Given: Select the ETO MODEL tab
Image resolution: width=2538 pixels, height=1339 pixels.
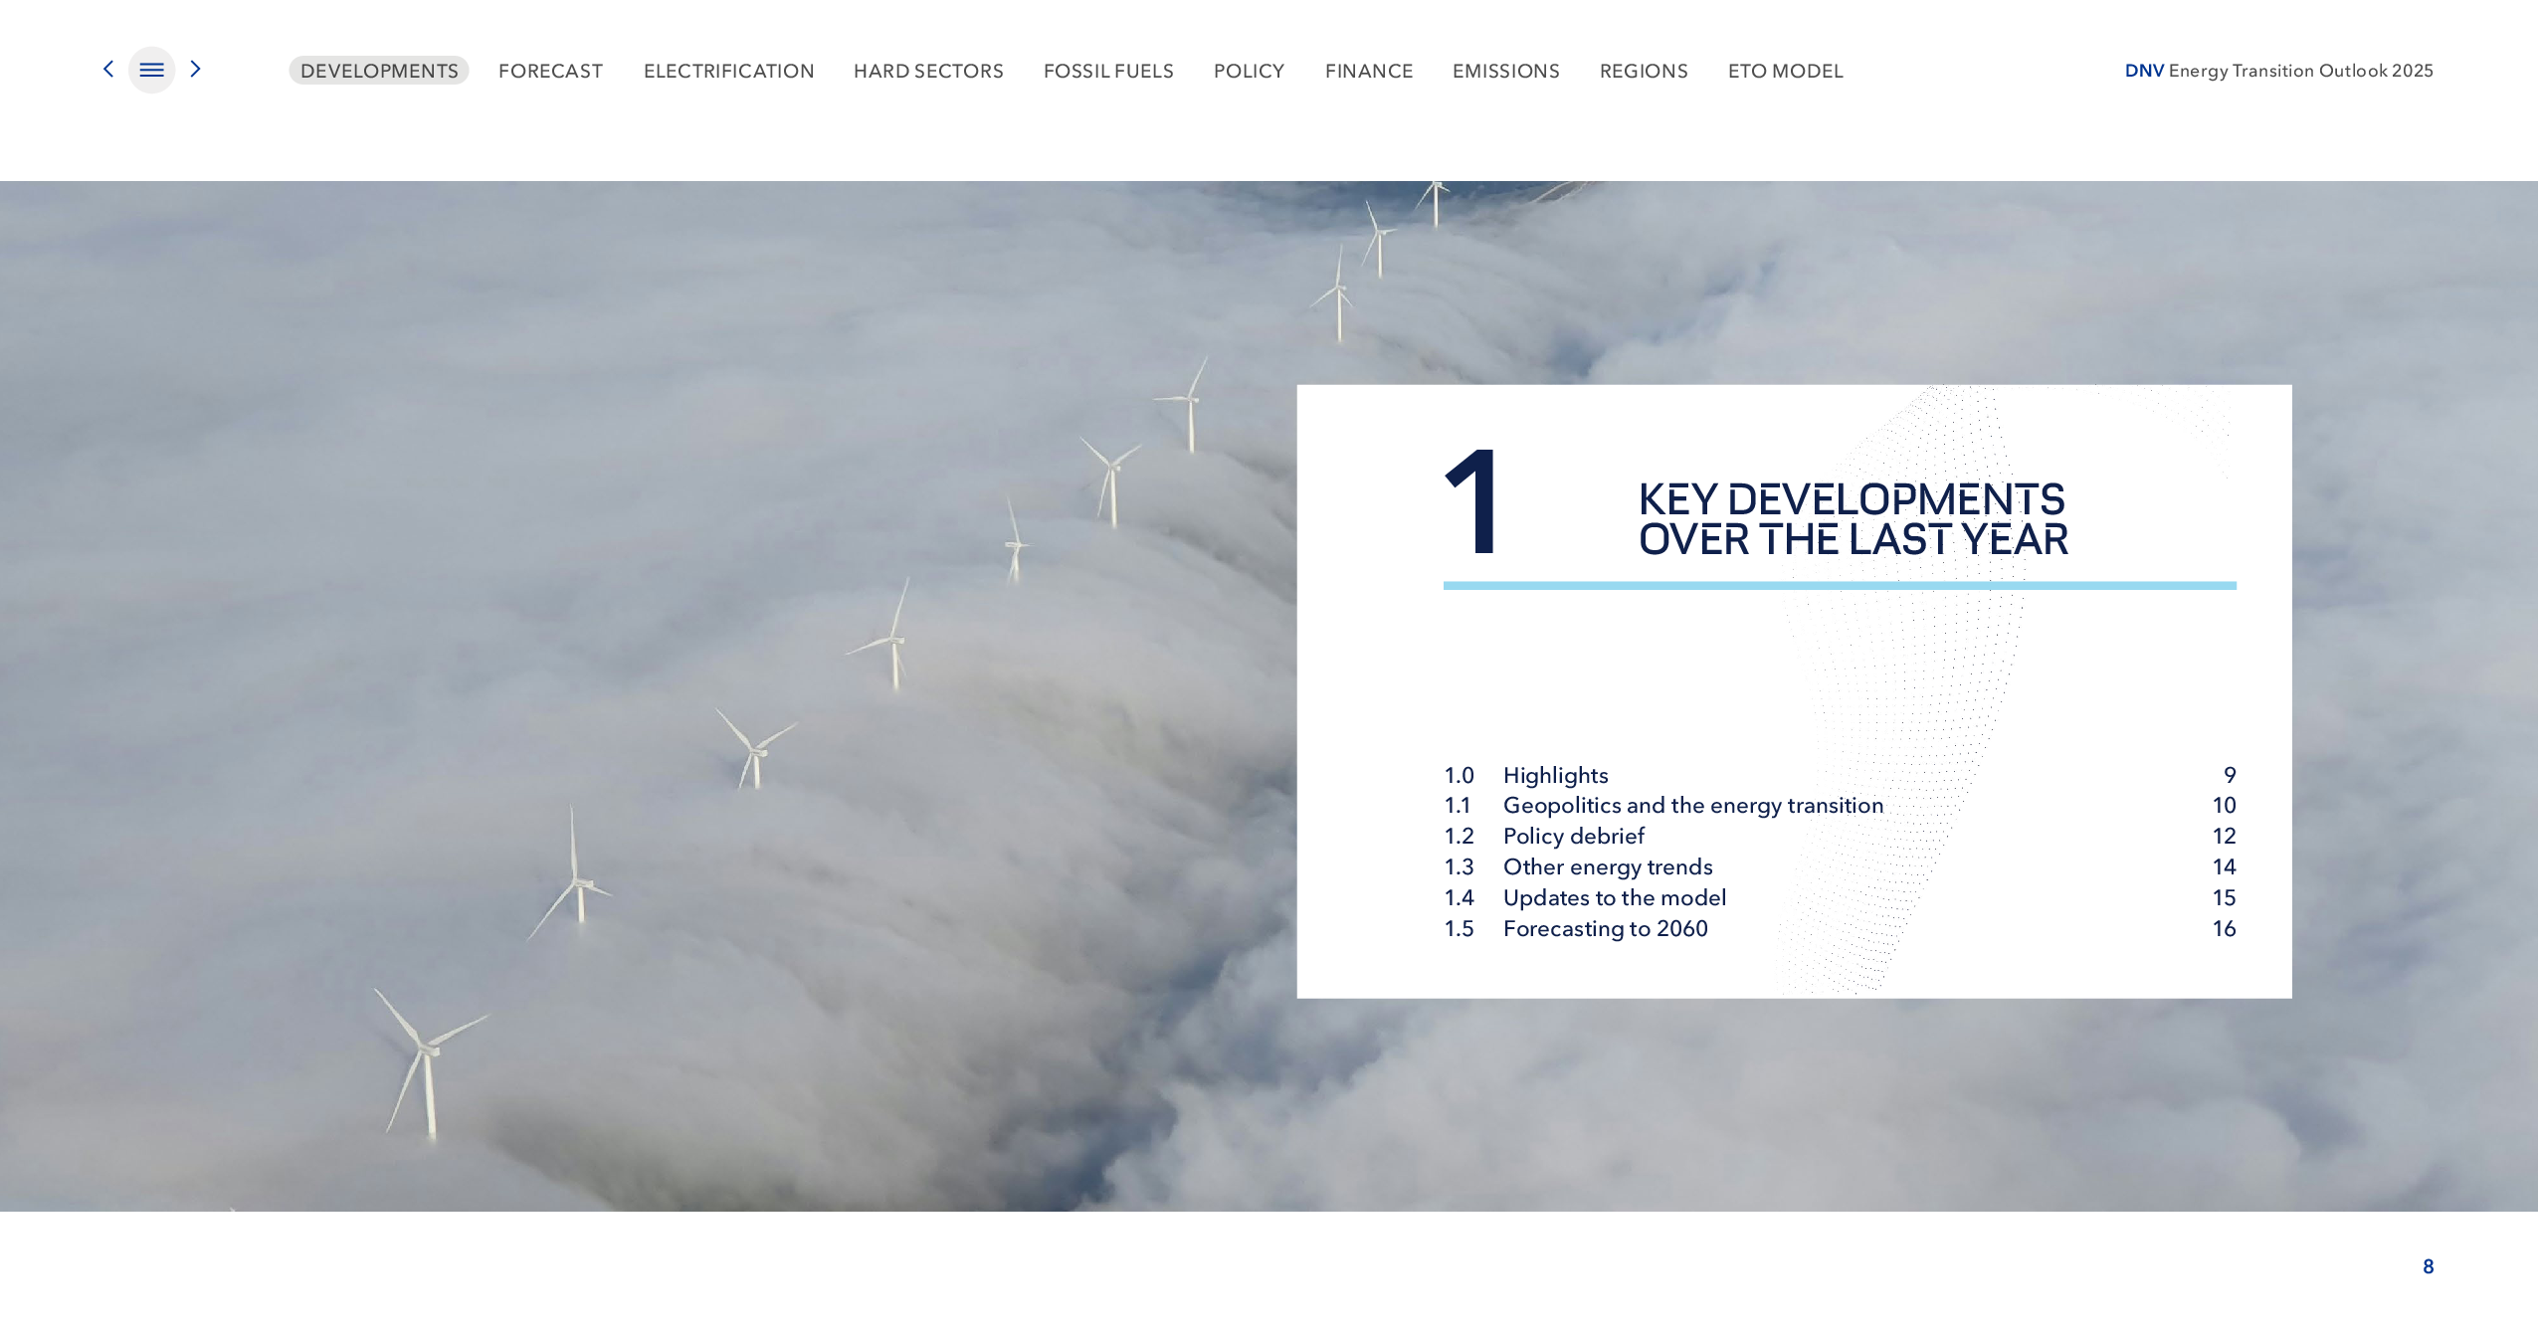Looking at the screenshot, I should [x=1785, y=71].
